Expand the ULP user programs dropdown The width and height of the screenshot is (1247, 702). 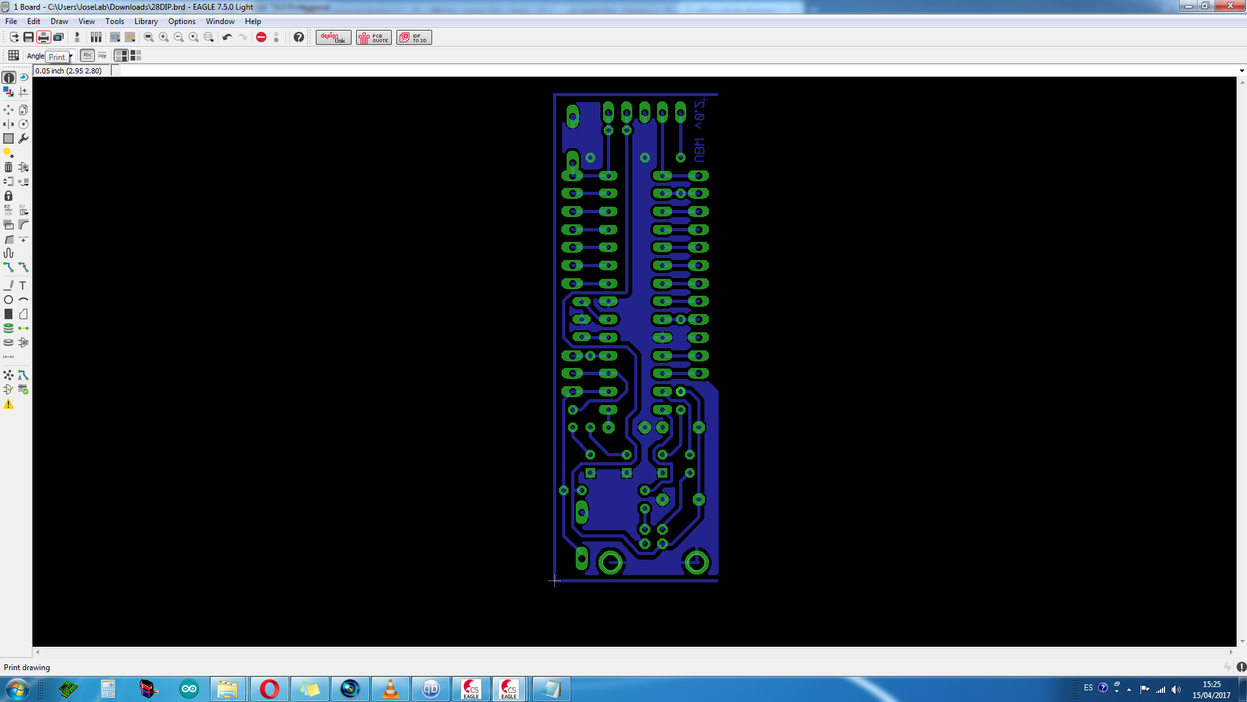click(134, 40)
